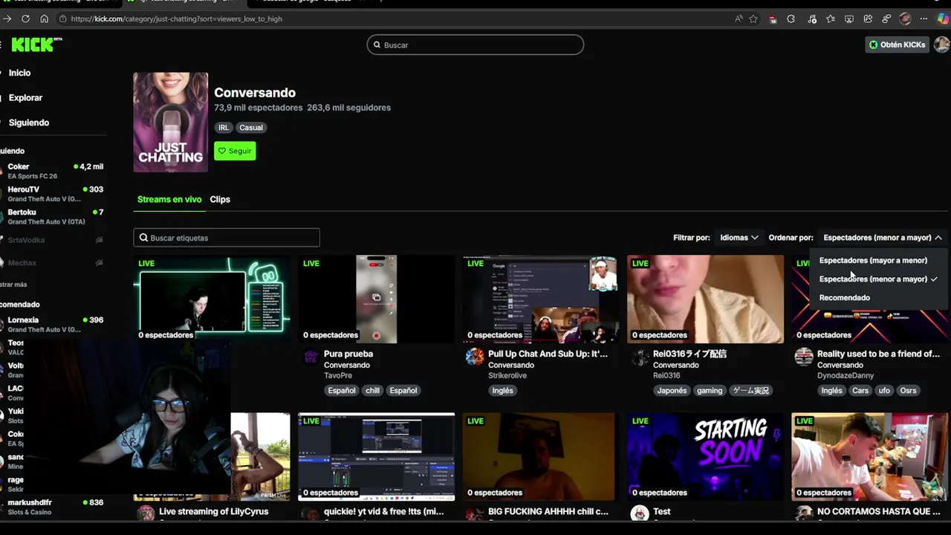Click the browser home icon
Viewport: 951px width, 535px height.
45,19
